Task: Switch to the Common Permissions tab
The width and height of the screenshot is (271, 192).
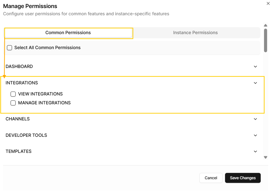Action: (x=68, y=33)
